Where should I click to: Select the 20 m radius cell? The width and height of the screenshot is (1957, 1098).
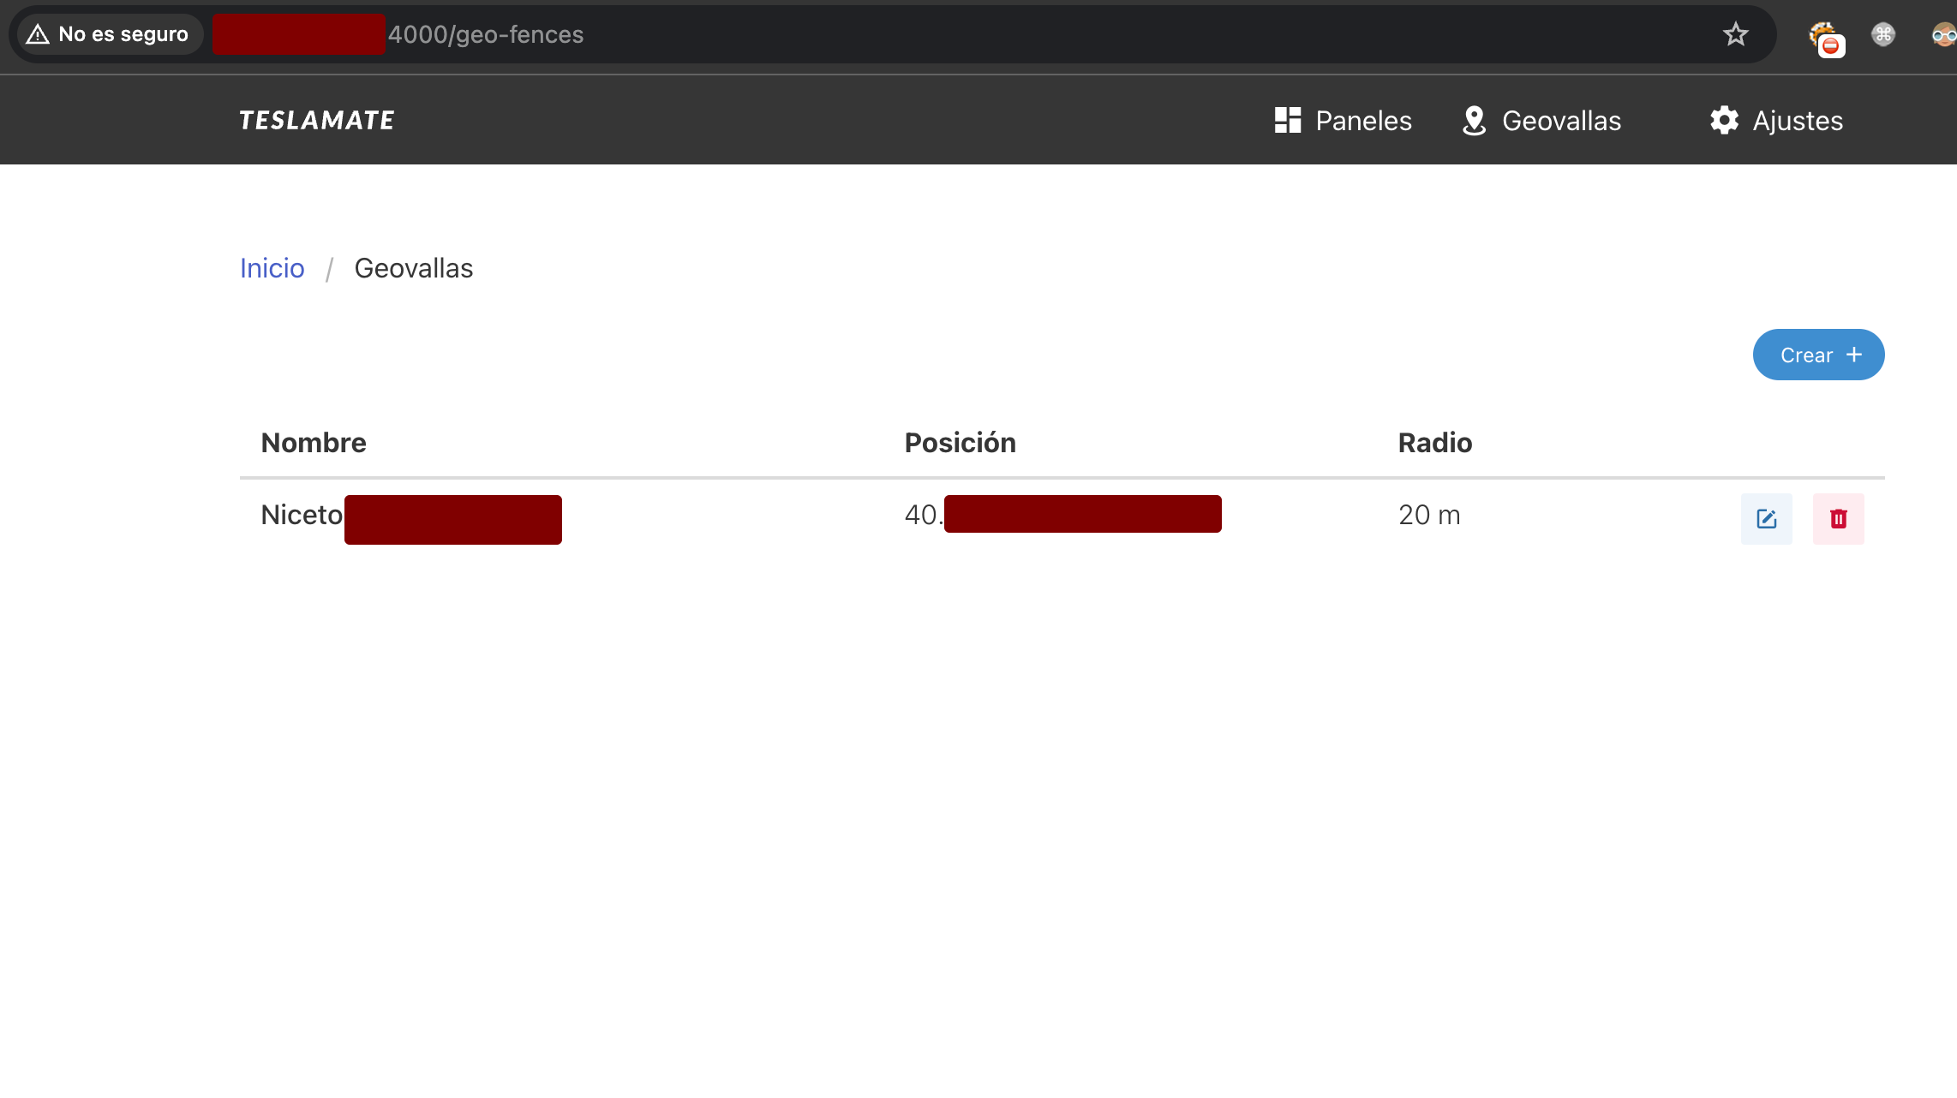click(x=1429, y=515)
